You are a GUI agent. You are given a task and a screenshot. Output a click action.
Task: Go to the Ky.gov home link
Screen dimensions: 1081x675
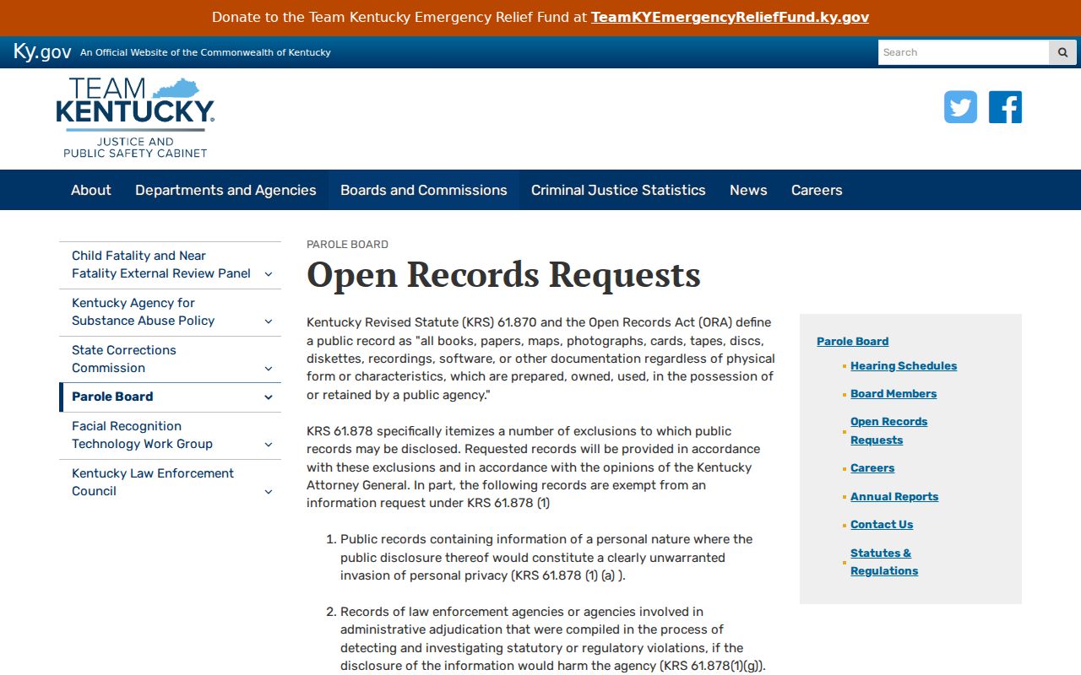coord(42,51)
